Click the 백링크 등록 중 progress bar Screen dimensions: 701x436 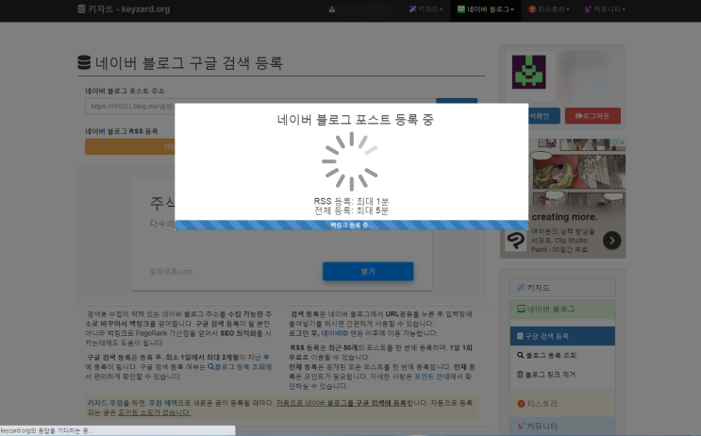pyautogui.click(x=351, y=225)
